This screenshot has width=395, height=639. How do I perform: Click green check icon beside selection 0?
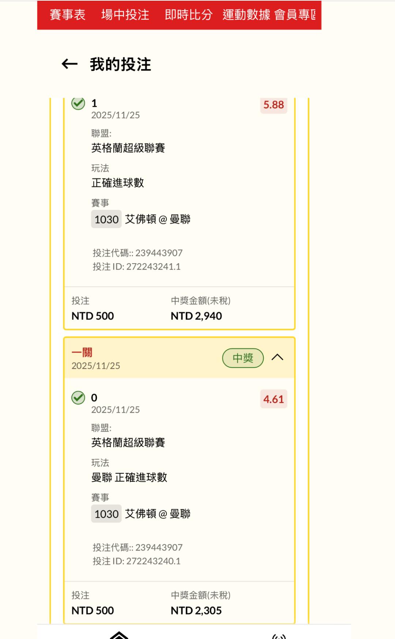coord(78,398)
